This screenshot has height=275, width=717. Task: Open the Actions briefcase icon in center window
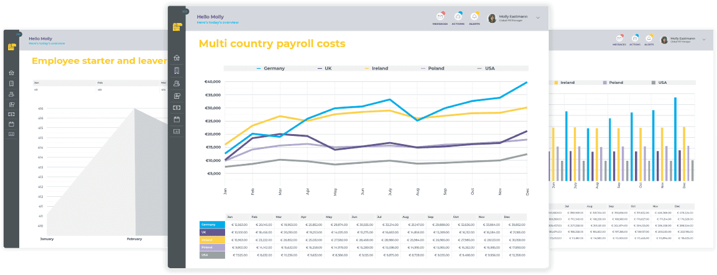click(458, 18)
